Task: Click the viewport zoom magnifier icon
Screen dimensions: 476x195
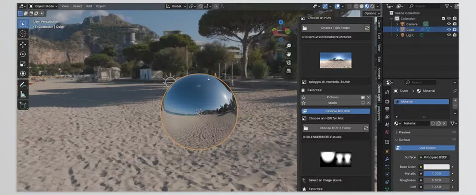Action: click(289, 46)
